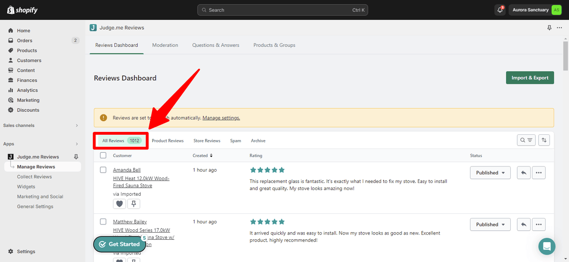Open Collect Reviews in the sidebar
This screenshot has width=569, height=262.
34,177
